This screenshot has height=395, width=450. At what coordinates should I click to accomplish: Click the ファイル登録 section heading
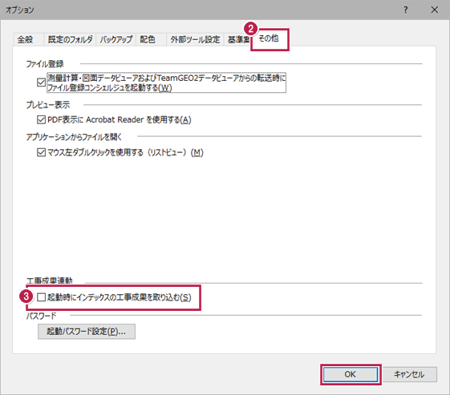pyautogui.click(x=45, y=63)
